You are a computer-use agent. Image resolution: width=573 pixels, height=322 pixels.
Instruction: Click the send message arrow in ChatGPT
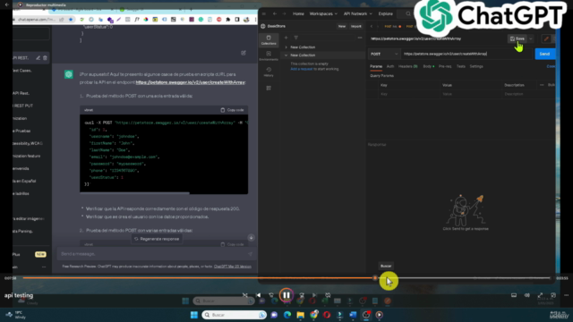250,254
